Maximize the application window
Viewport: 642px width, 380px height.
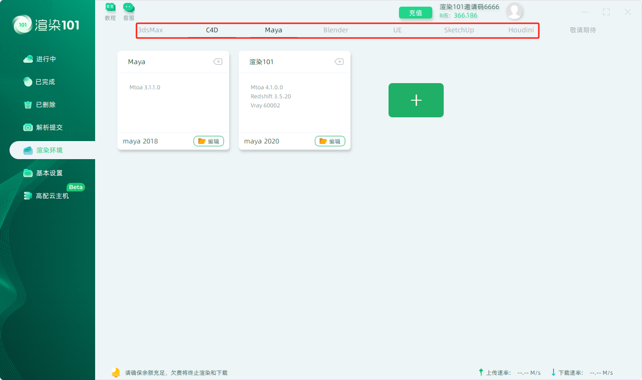pyautogui.click(x=606, y=12)
